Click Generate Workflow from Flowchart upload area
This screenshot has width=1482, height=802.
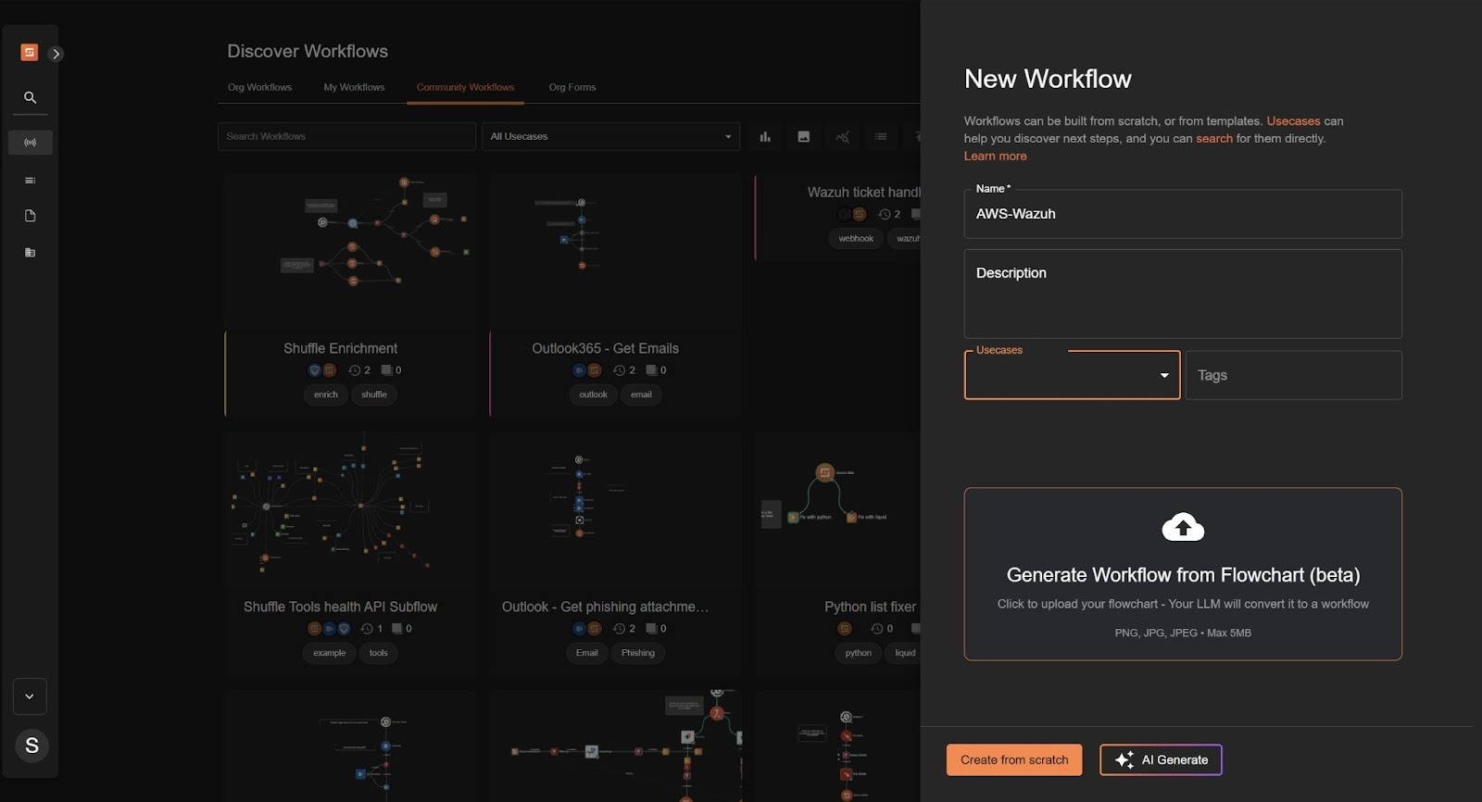click(1183, 574)
